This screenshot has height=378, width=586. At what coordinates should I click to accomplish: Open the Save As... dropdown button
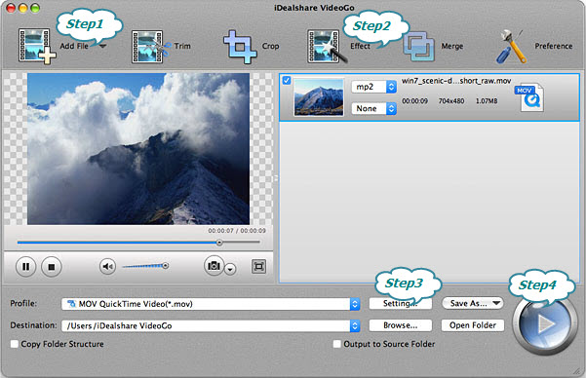473,303
